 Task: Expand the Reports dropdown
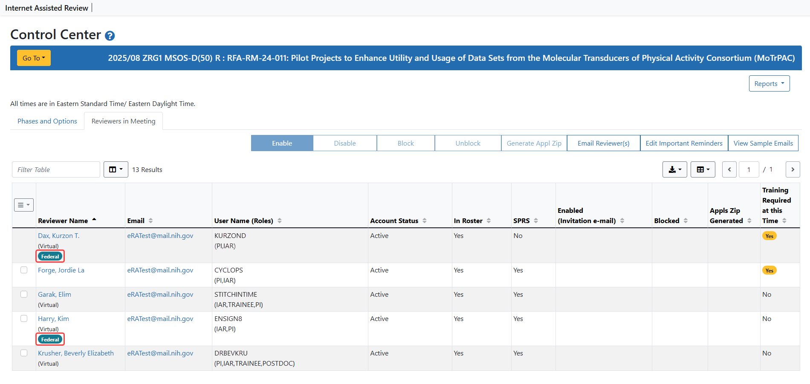click(x=769, y=83)
